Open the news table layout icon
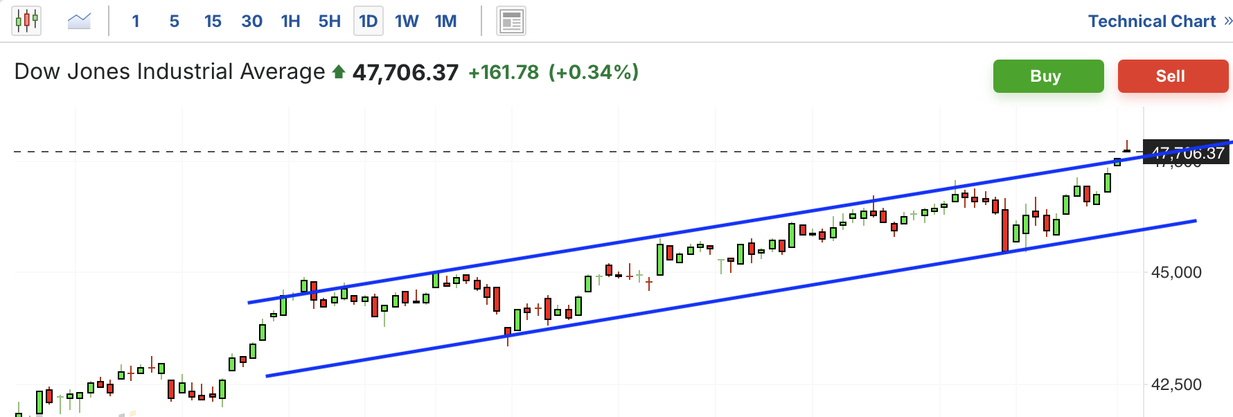The width and height of the screenshot is (1233, 417). pos(511,21)
